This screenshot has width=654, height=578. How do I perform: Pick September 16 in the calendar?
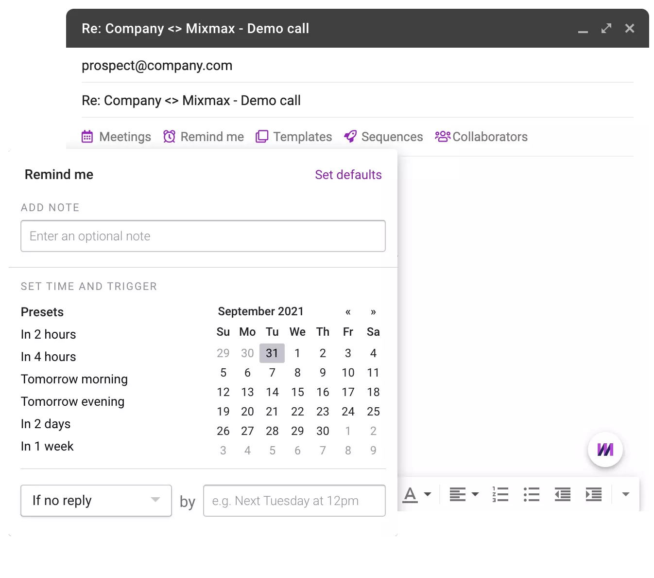tap(323, 392)
